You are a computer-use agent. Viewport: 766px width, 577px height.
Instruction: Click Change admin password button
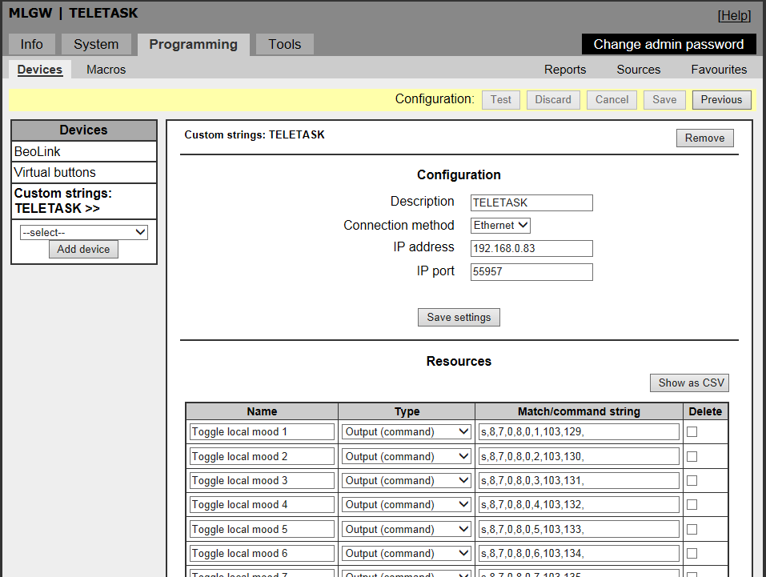pyautogui.click(x=668, y=45)
